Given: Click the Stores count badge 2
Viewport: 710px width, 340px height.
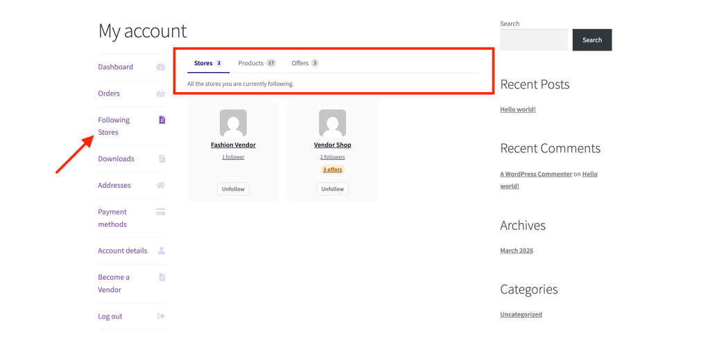Looking at the screenshot, I should click(218, 63).
